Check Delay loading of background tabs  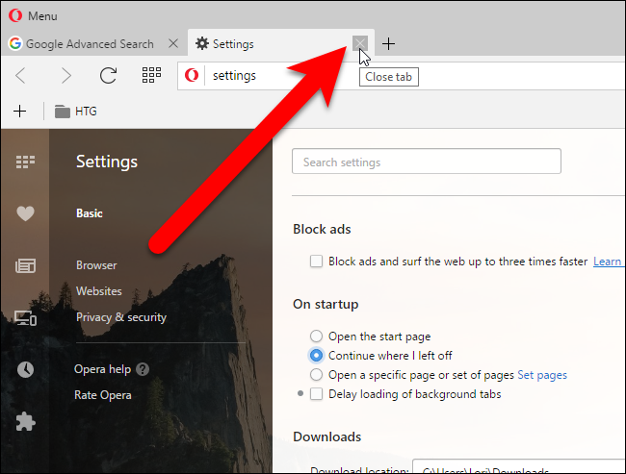(x=316, y=394)
